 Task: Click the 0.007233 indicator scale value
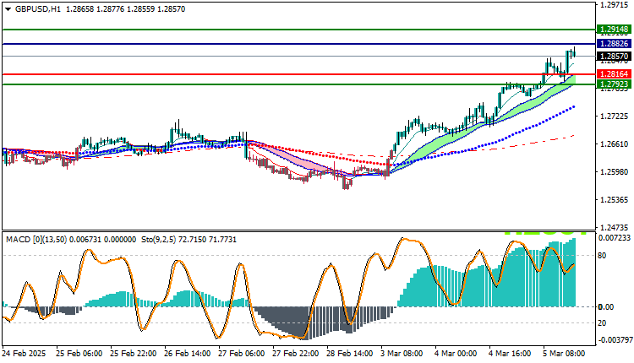coord(615,238)
